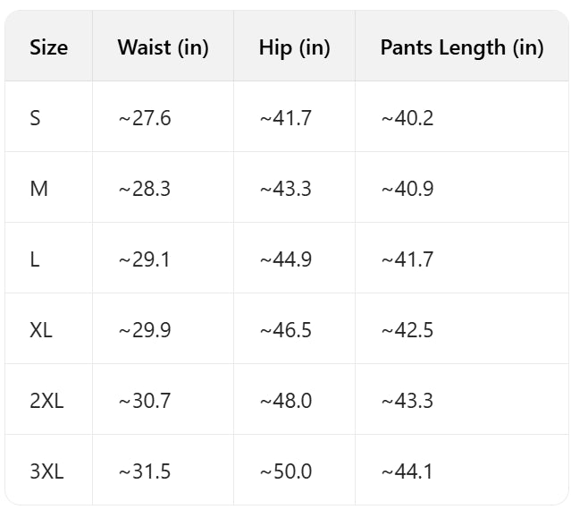Select the M size cell
The width and height of the screenshot is (571, 518).
click(x=38, y=189)
